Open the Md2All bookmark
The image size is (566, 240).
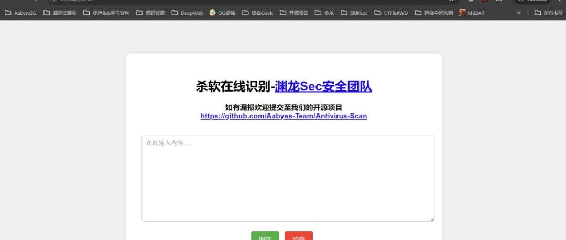pyautogui.click(x=472, y=13)
